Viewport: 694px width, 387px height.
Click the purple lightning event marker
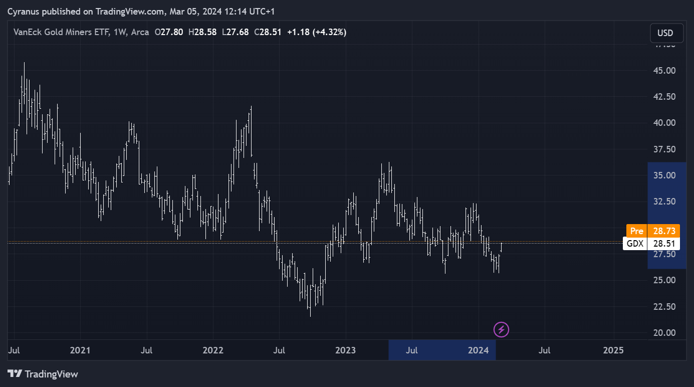pos(502,329)
